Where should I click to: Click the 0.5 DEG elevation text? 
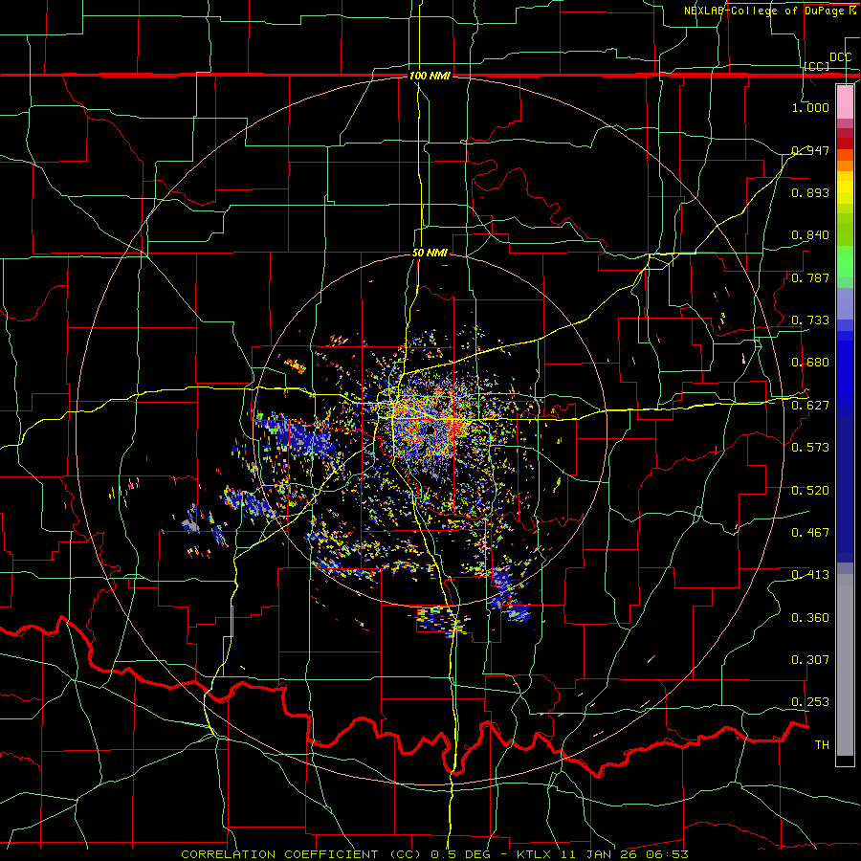[459, 854]
